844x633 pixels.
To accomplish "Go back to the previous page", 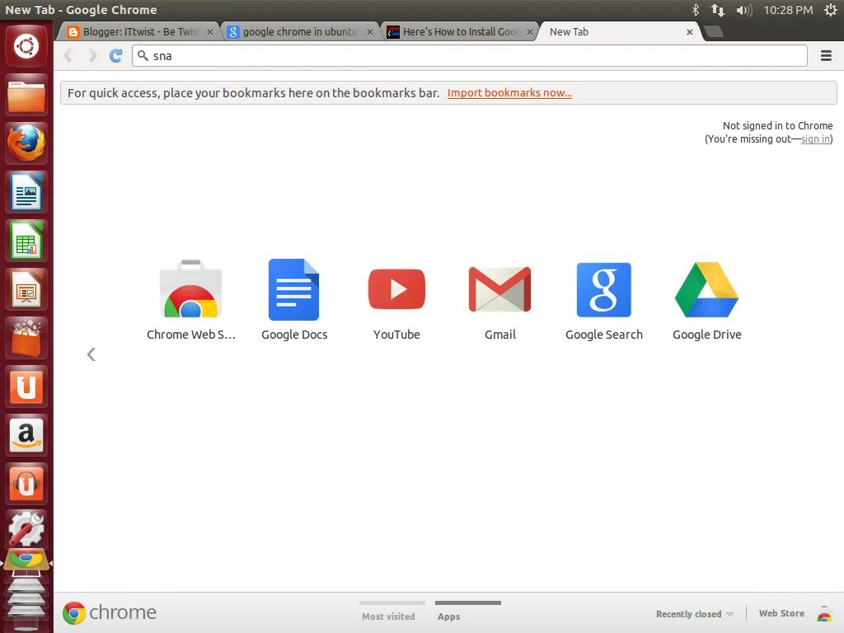I will 68,55.
